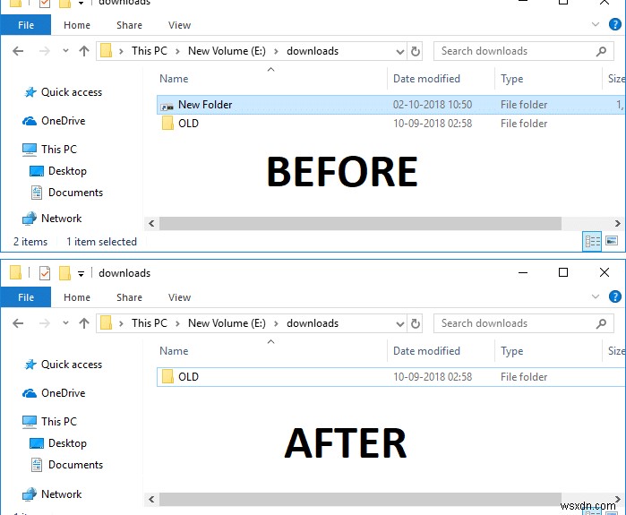The height and width of the screenshot is (515, 626).
Task: Open Help icon in BEFORE window
Action: tap(615, 25)
